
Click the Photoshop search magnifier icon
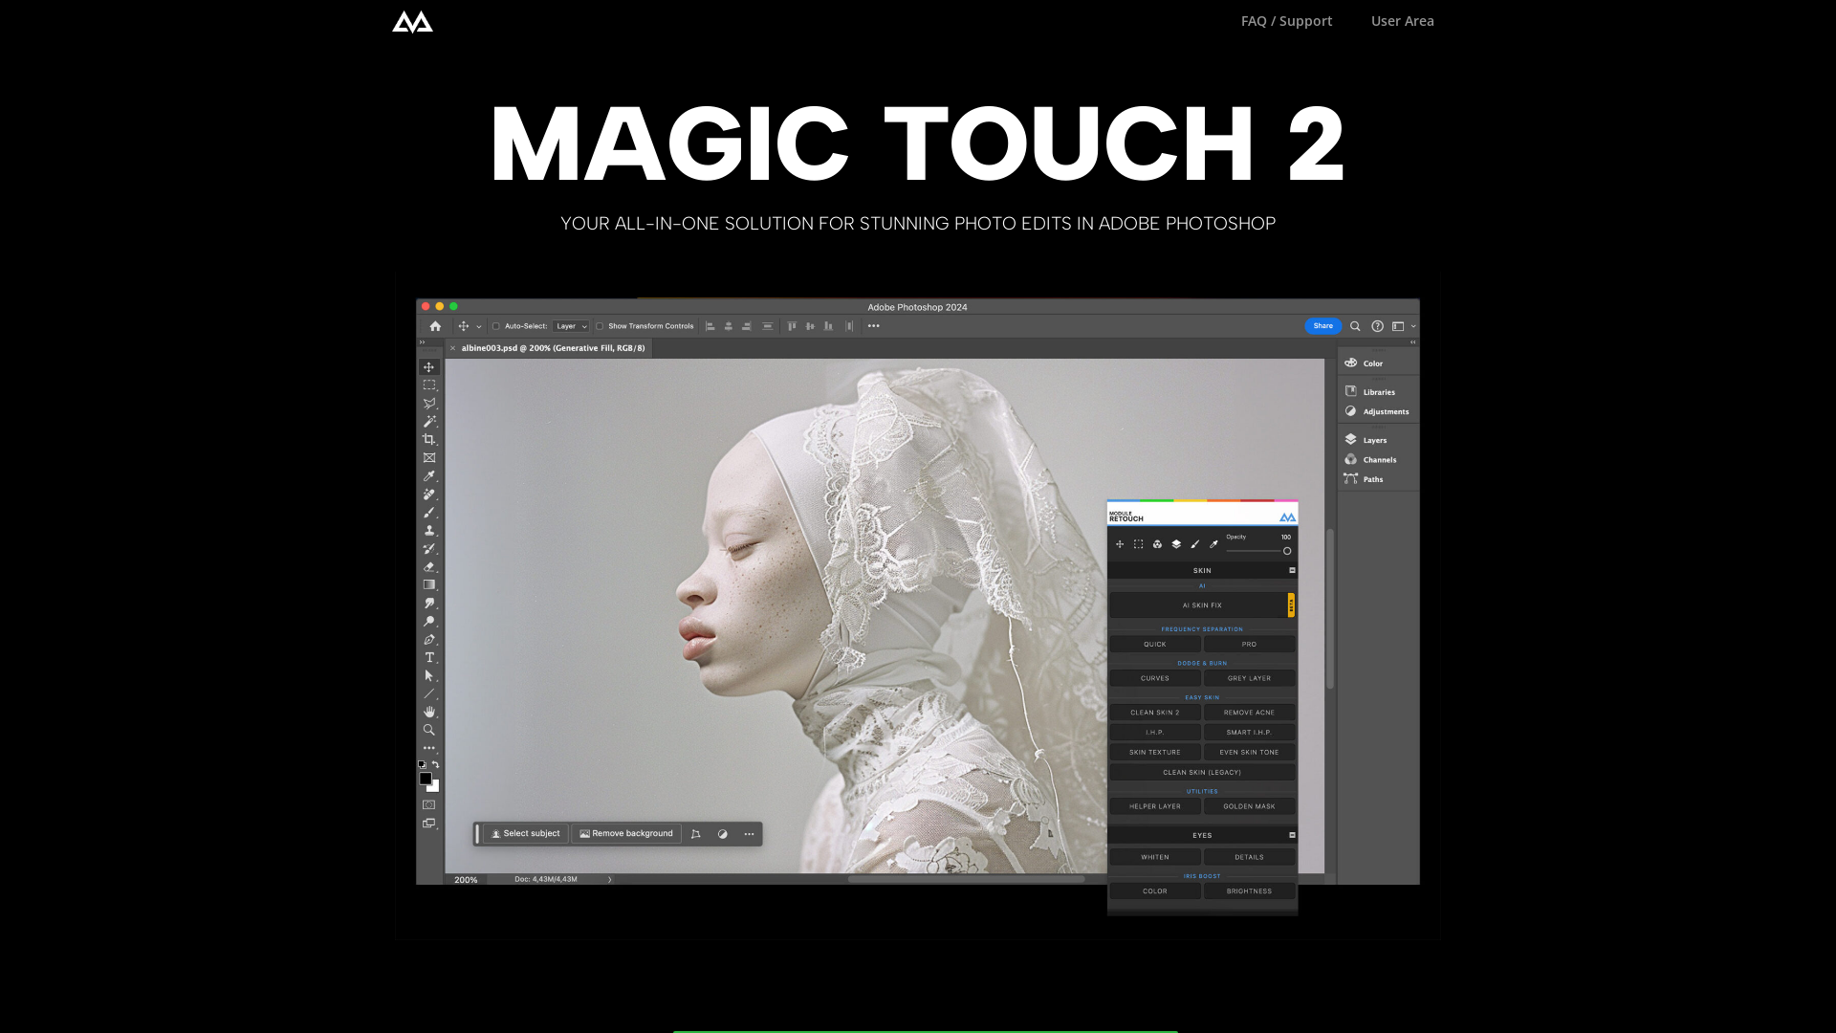(x=1355, y=326)
